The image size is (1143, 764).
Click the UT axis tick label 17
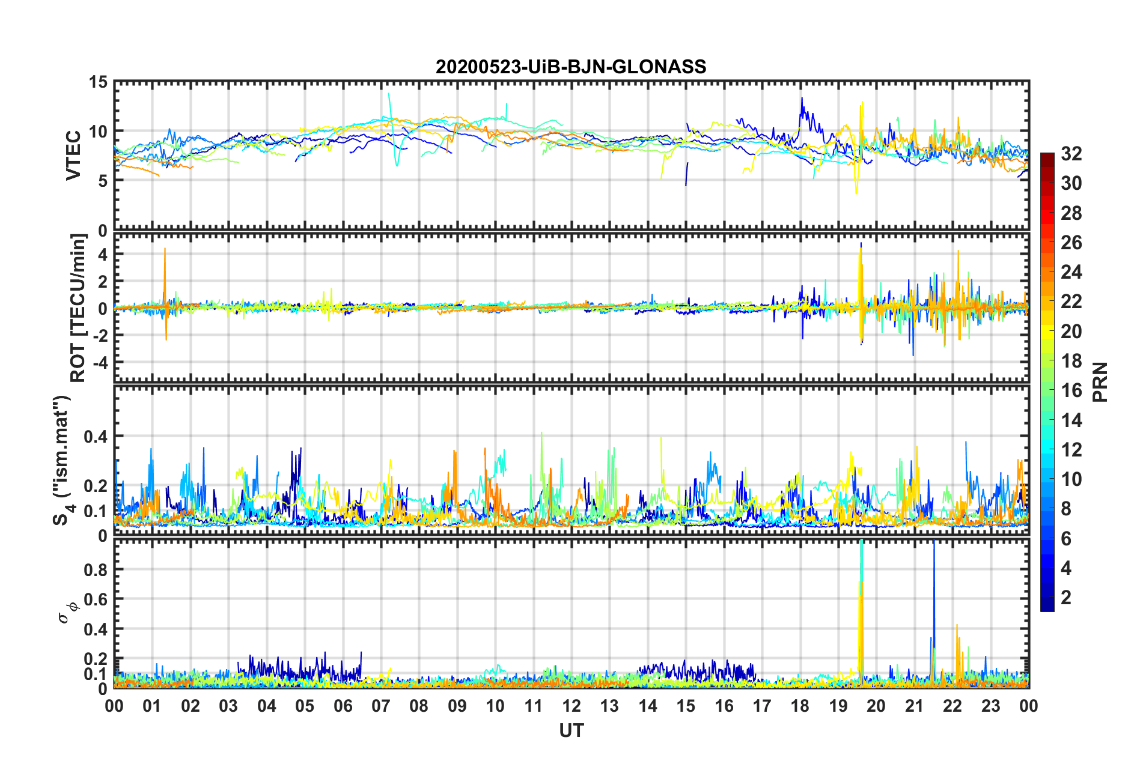[762, 705]
